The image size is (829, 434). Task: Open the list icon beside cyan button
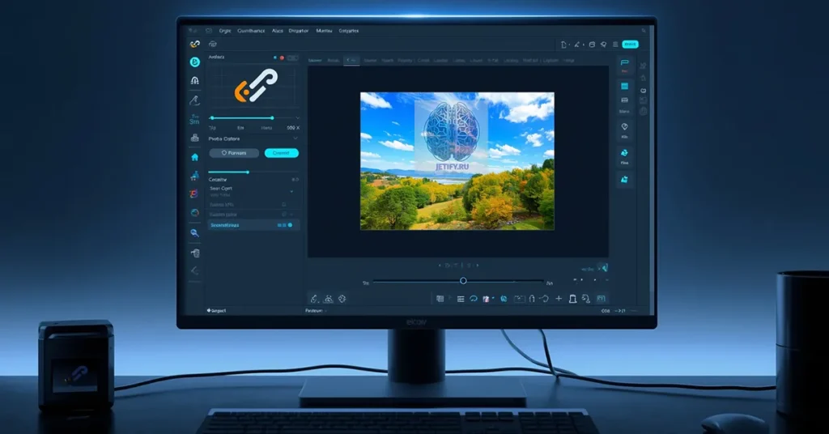615,45
